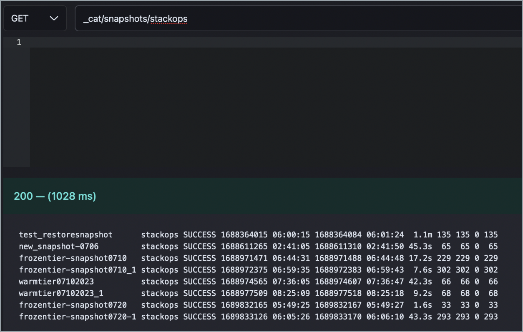Select the stackops repository label in results
The image size is (523, 332).
159,234
